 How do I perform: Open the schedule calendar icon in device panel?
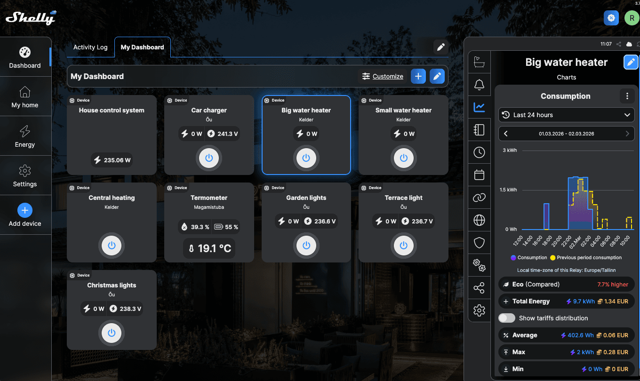point(479,175)
